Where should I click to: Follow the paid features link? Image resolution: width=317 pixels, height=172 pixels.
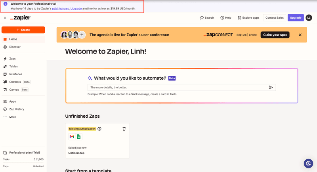tap(60, 8)
